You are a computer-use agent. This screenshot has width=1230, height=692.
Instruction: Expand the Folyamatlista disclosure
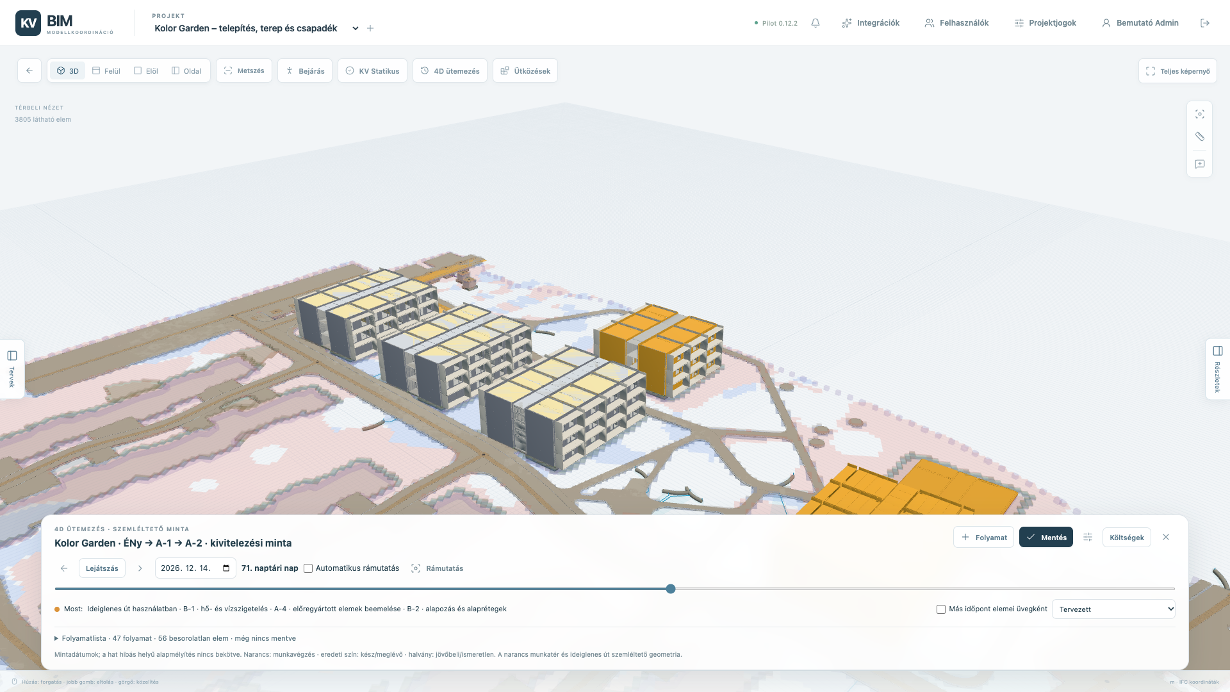point(175,638)
